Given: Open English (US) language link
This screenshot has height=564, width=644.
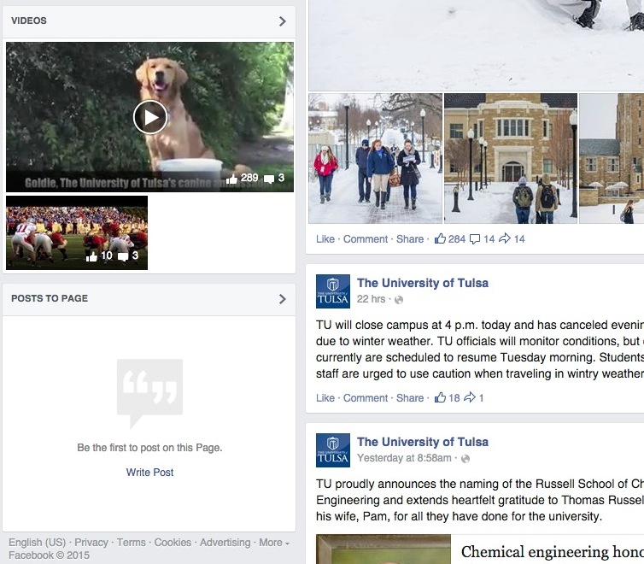Looking at the screenshot, I should tap(37, 543).
